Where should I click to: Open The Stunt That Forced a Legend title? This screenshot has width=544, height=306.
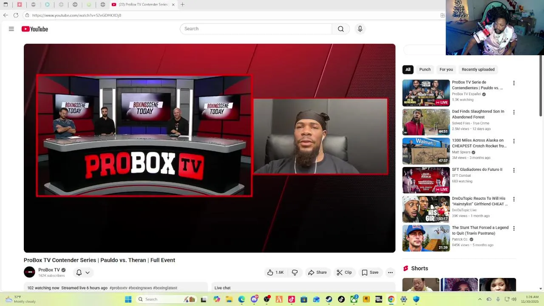pos(480,230)
